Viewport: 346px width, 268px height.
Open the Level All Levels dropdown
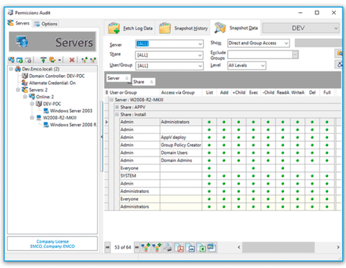262,66
